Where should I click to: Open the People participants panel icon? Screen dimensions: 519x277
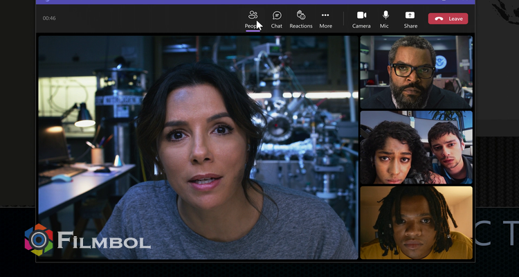pos(253,15)
